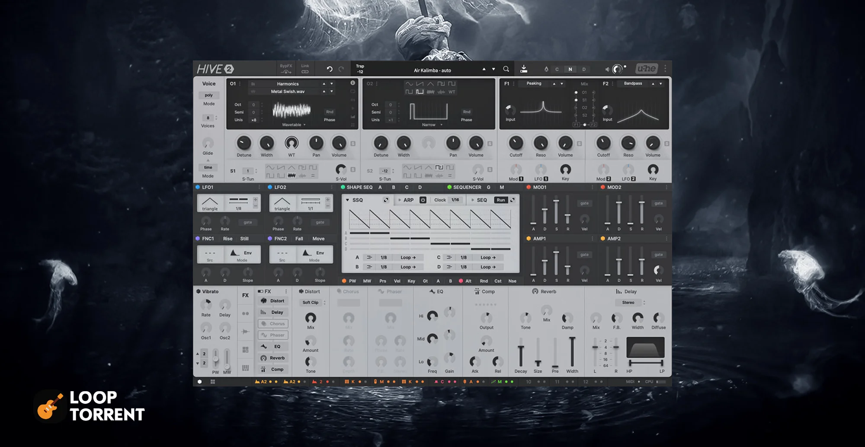This screenshot has width=865, height=447.
Task: Click the Loop button in row A
Action: (408, 257)
